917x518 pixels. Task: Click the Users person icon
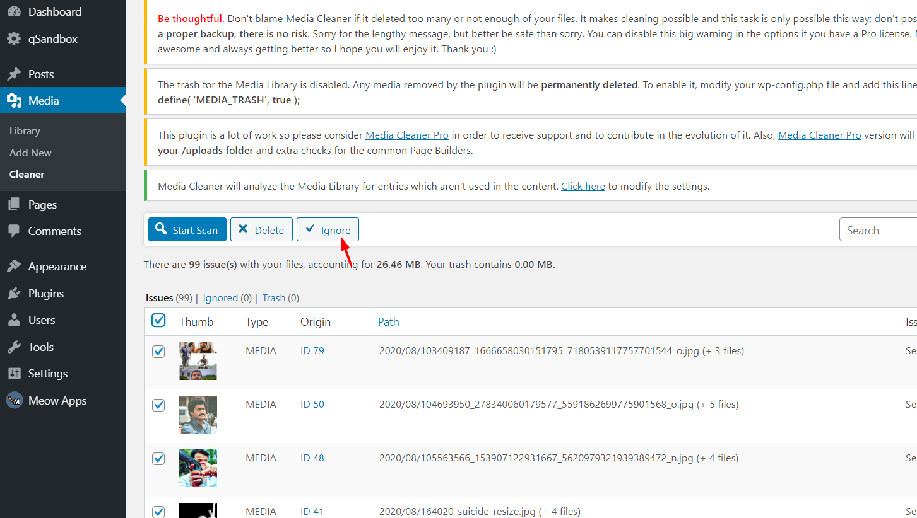pyautogui.click(x=14, y=320)
